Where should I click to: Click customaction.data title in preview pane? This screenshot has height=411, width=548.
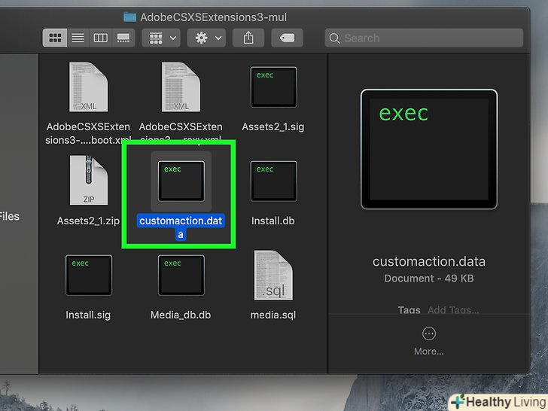coord(429,261)
